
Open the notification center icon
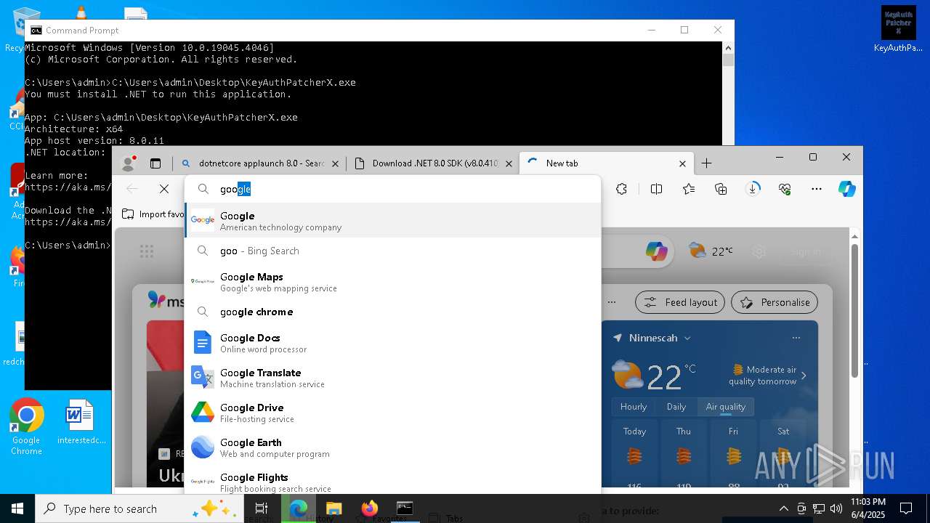click(x=906, y=508)
